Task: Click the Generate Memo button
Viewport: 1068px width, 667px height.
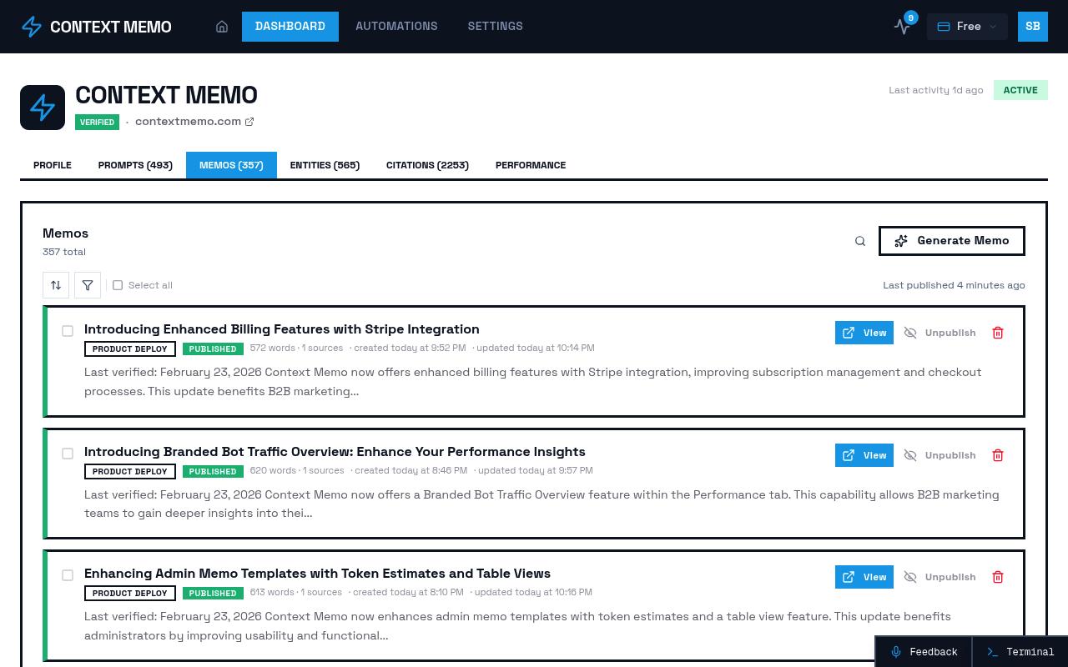Action: pos(951,240)
